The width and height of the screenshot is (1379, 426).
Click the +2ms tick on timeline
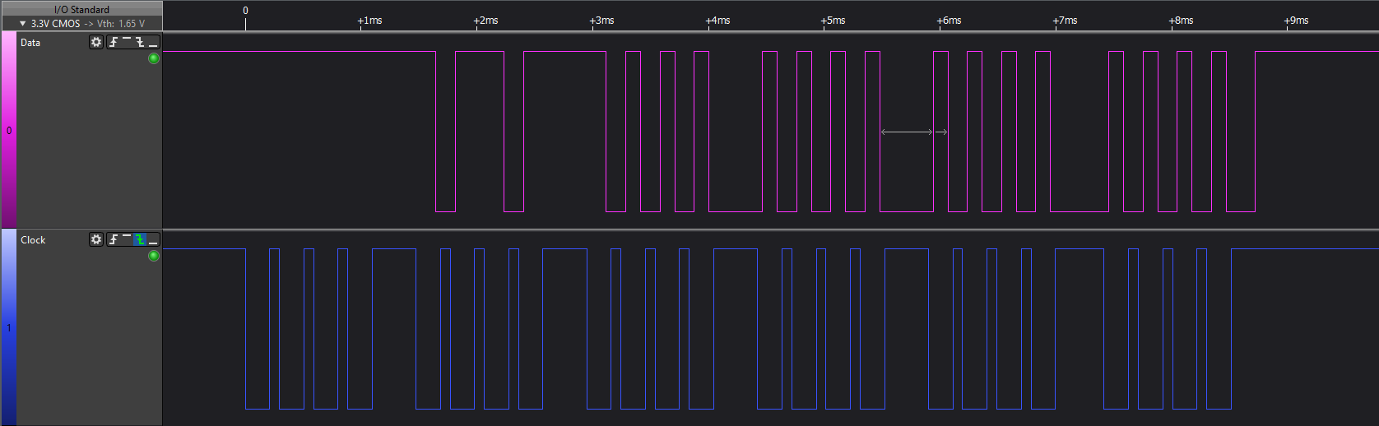[485, 21]
